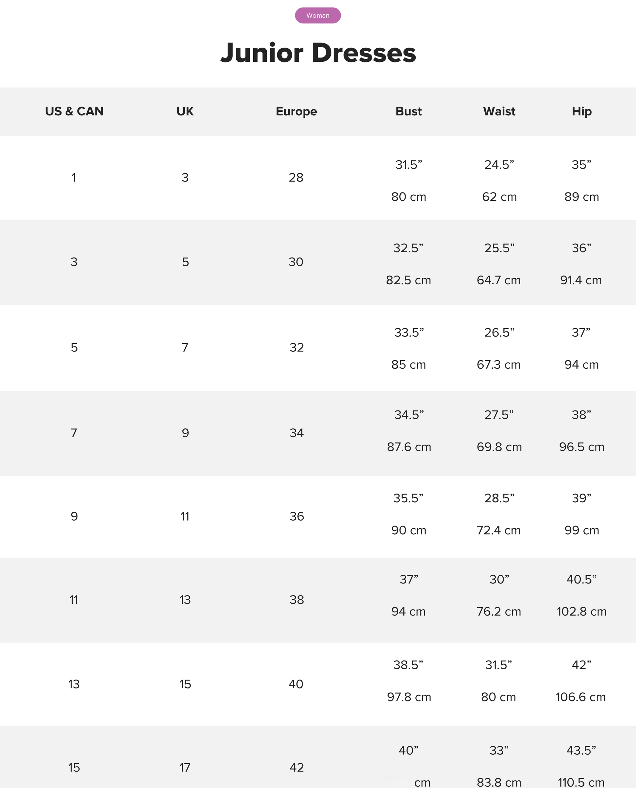This screenshot has width=636, height=788.
Task: Click the Waist column header
Action: point(499,111)
